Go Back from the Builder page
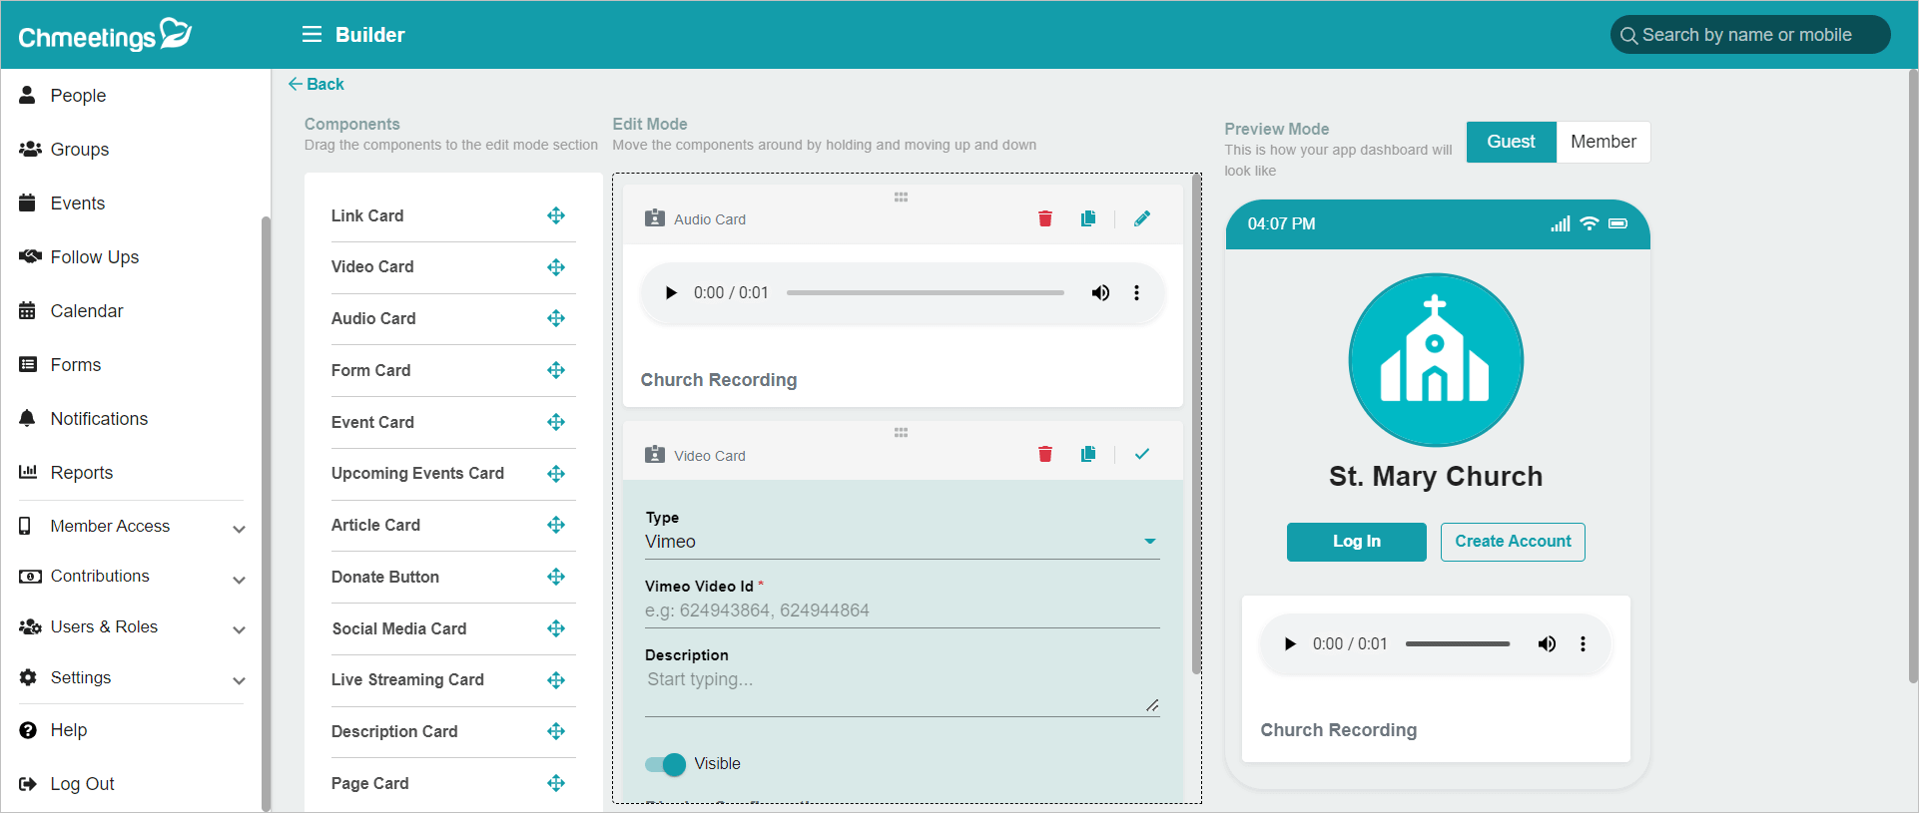 pos(316,85)
